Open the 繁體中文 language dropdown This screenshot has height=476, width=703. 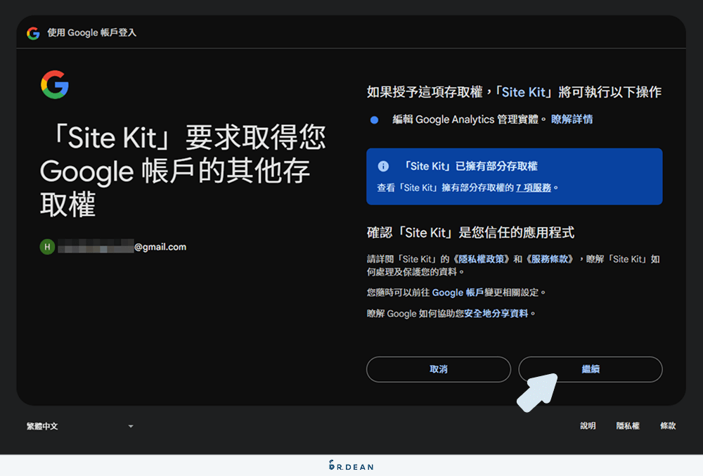pyautogui.click(x=41, y=426)
